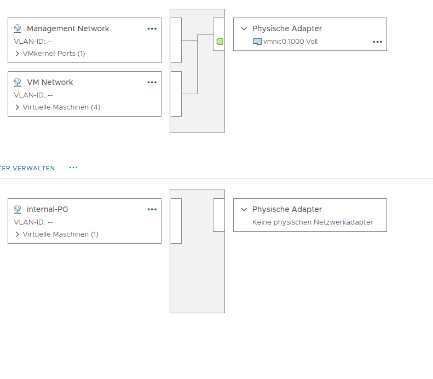This screenshot has height=379, width=433.
Task: Click the internal-PG port group icon
Action: click(x=18, y=209)
